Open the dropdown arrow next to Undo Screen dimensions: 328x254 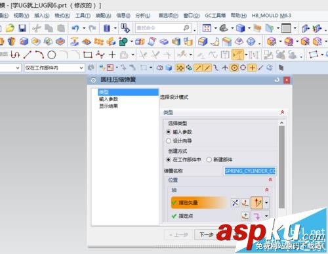pyautogui.click(x=84, y=28)
